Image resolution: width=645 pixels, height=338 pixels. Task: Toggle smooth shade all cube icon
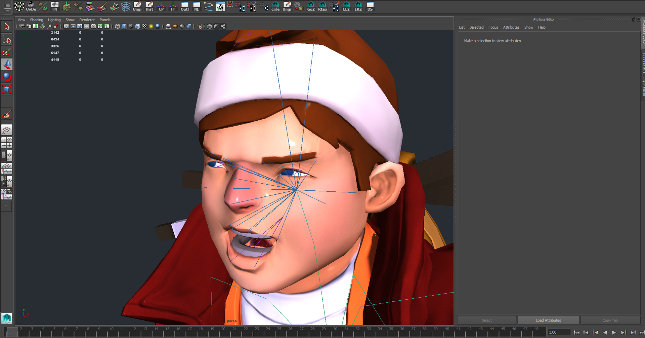coord(124,26)
